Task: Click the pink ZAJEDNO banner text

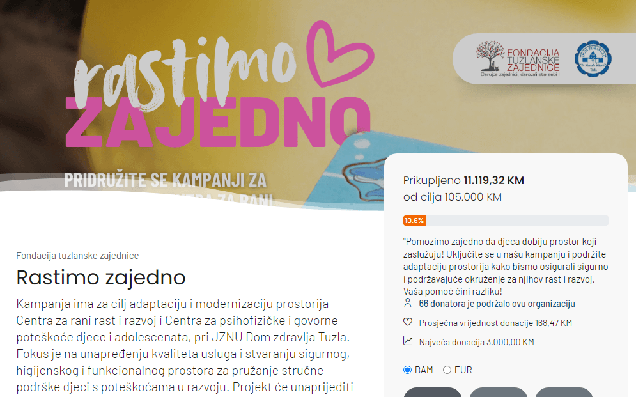Action: (218, 121)
